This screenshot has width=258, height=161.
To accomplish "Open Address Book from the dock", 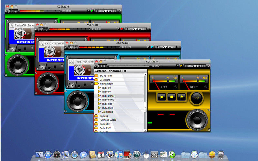I will coord(92,155).
